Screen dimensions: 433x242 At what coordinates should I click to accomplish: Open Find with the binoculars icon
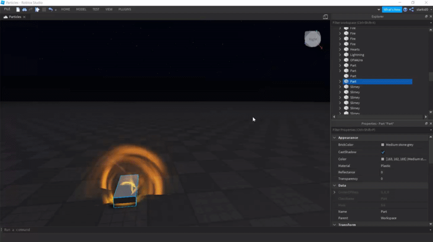click(24, 10)
